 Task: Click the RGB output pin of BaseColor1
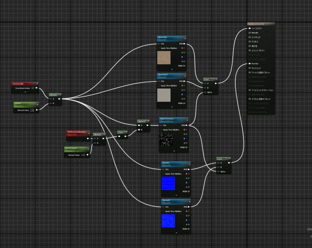(184, 81)
